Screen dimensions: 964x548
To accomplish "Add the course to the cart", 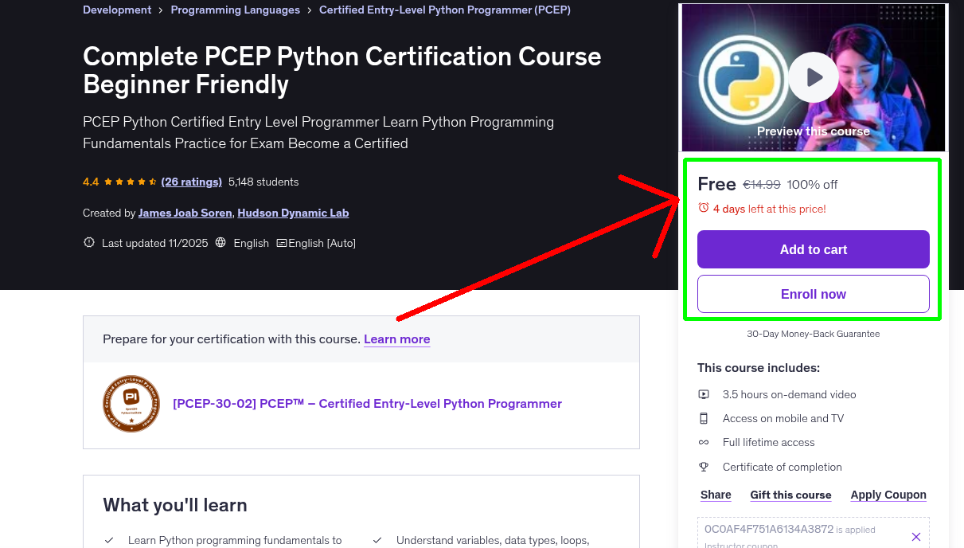I will 813,249.
